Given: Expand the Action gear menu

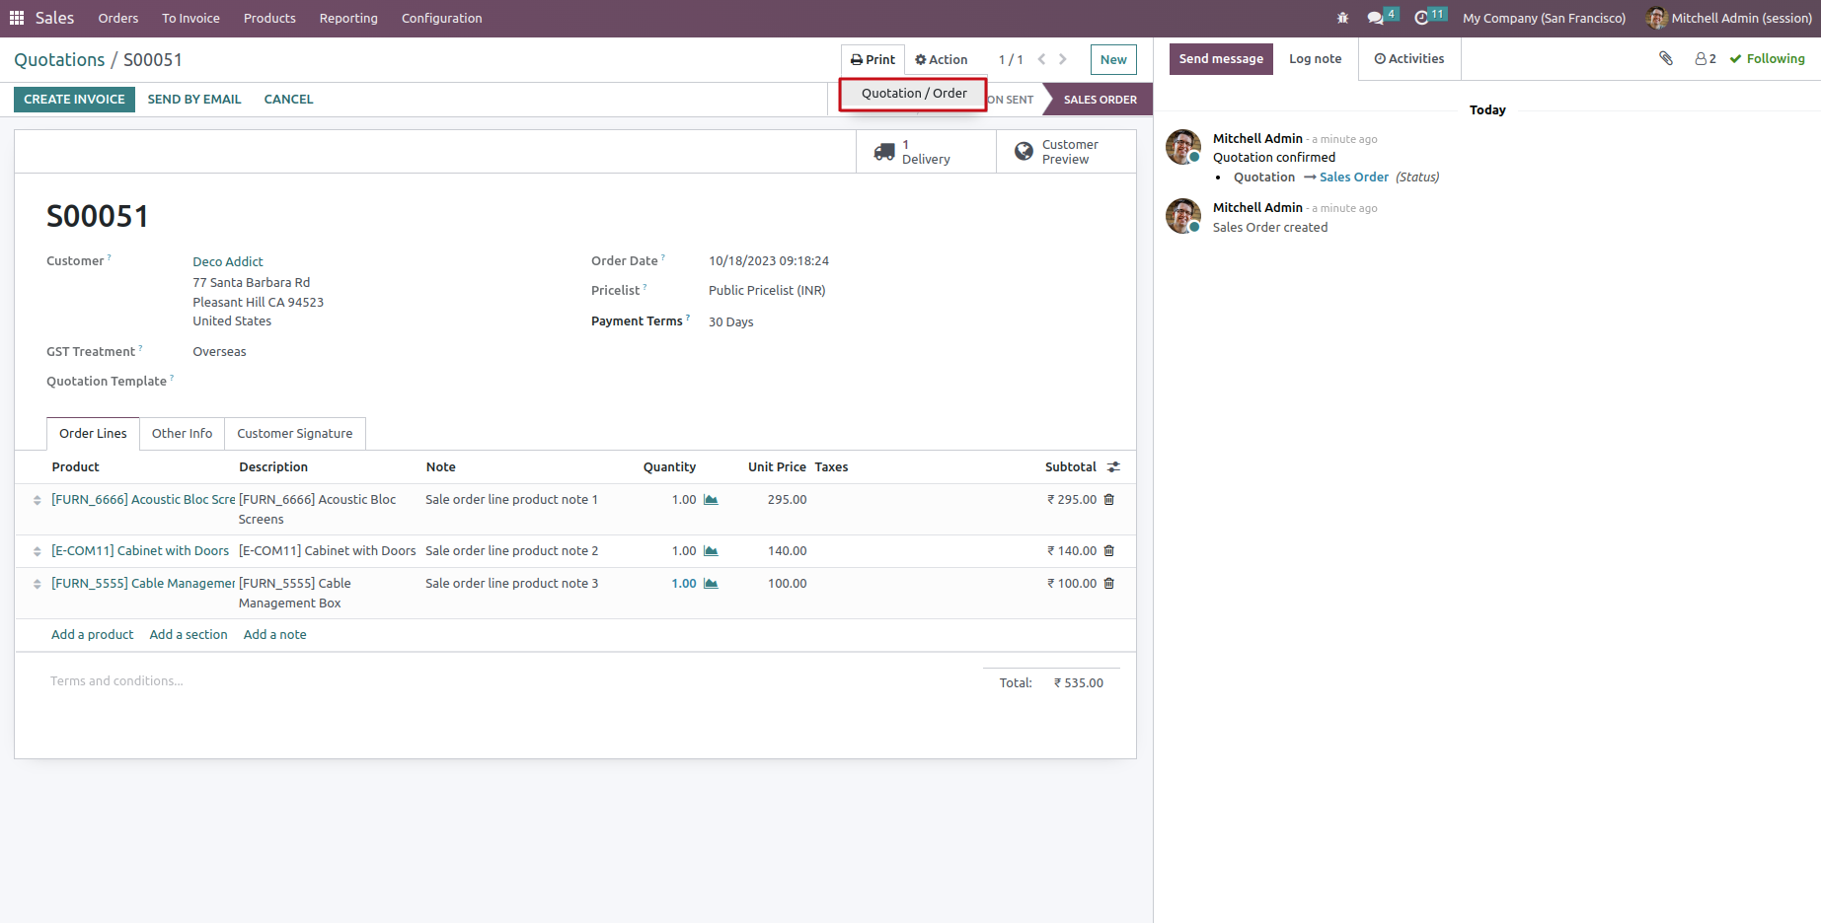Looking at the screenshot, I should [941, 59].
